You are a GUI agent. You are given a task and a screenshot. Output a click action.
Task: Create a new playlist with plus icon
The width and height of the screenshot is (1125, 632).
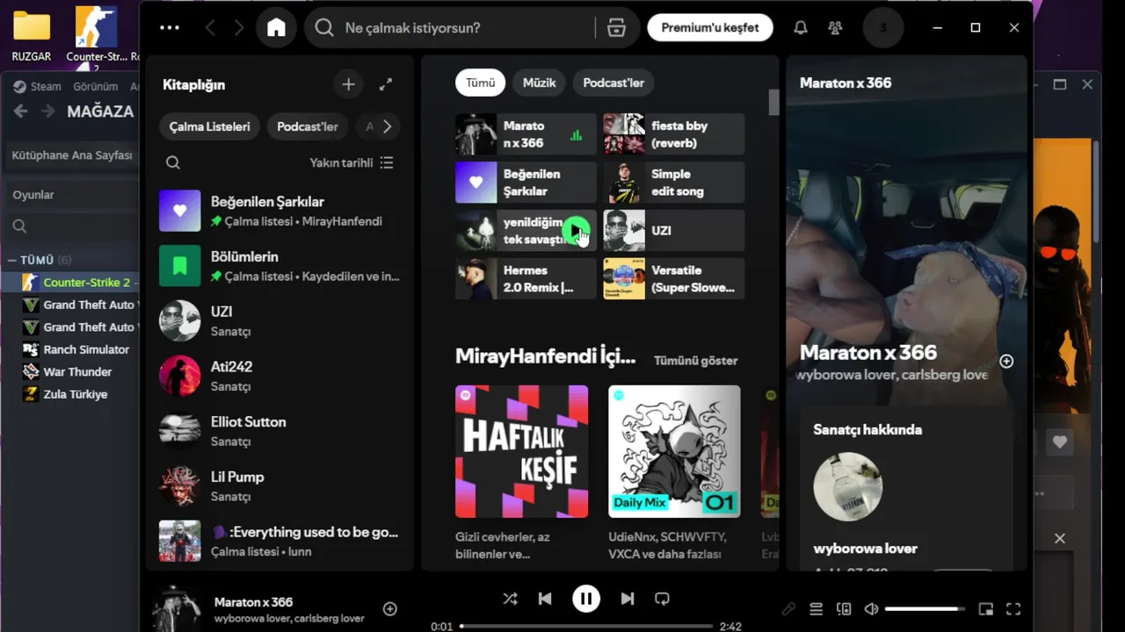tap(348, 84)
